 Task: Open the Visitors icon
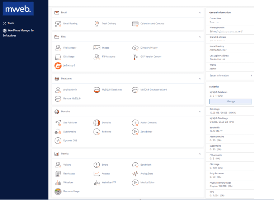pos(58,165)
